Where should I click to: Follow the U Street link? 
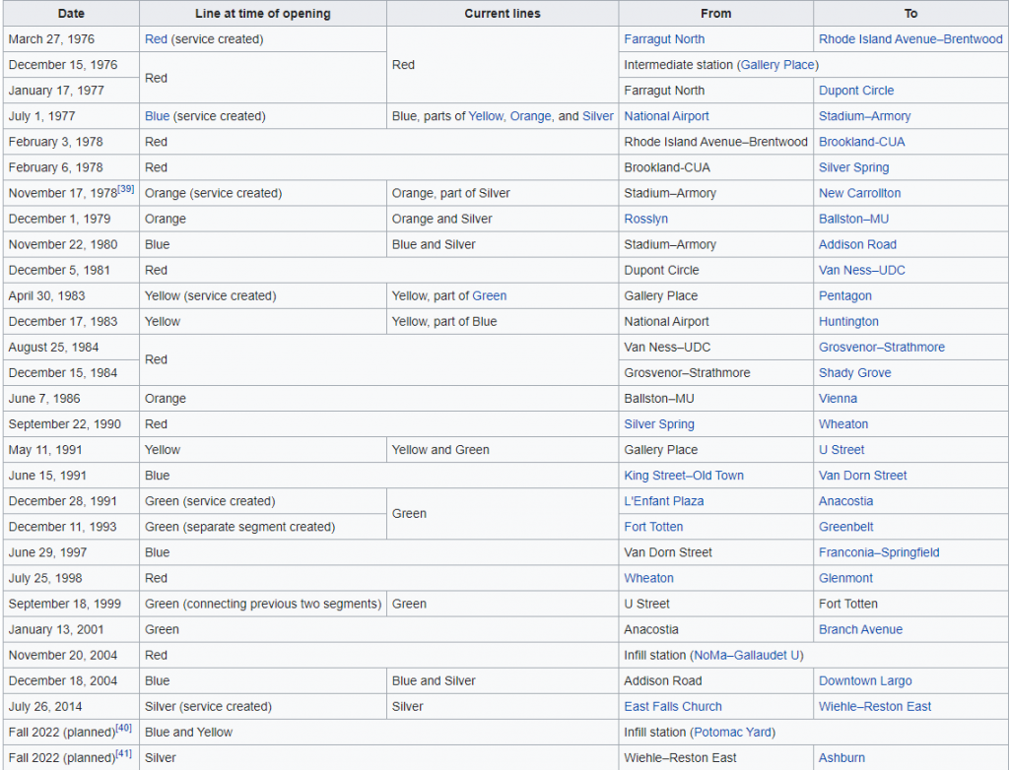(841, 451)
